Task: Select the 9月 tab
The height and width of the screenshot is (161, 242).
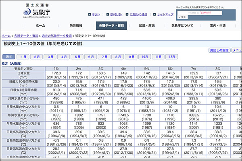Action: [x=131, y=57]
